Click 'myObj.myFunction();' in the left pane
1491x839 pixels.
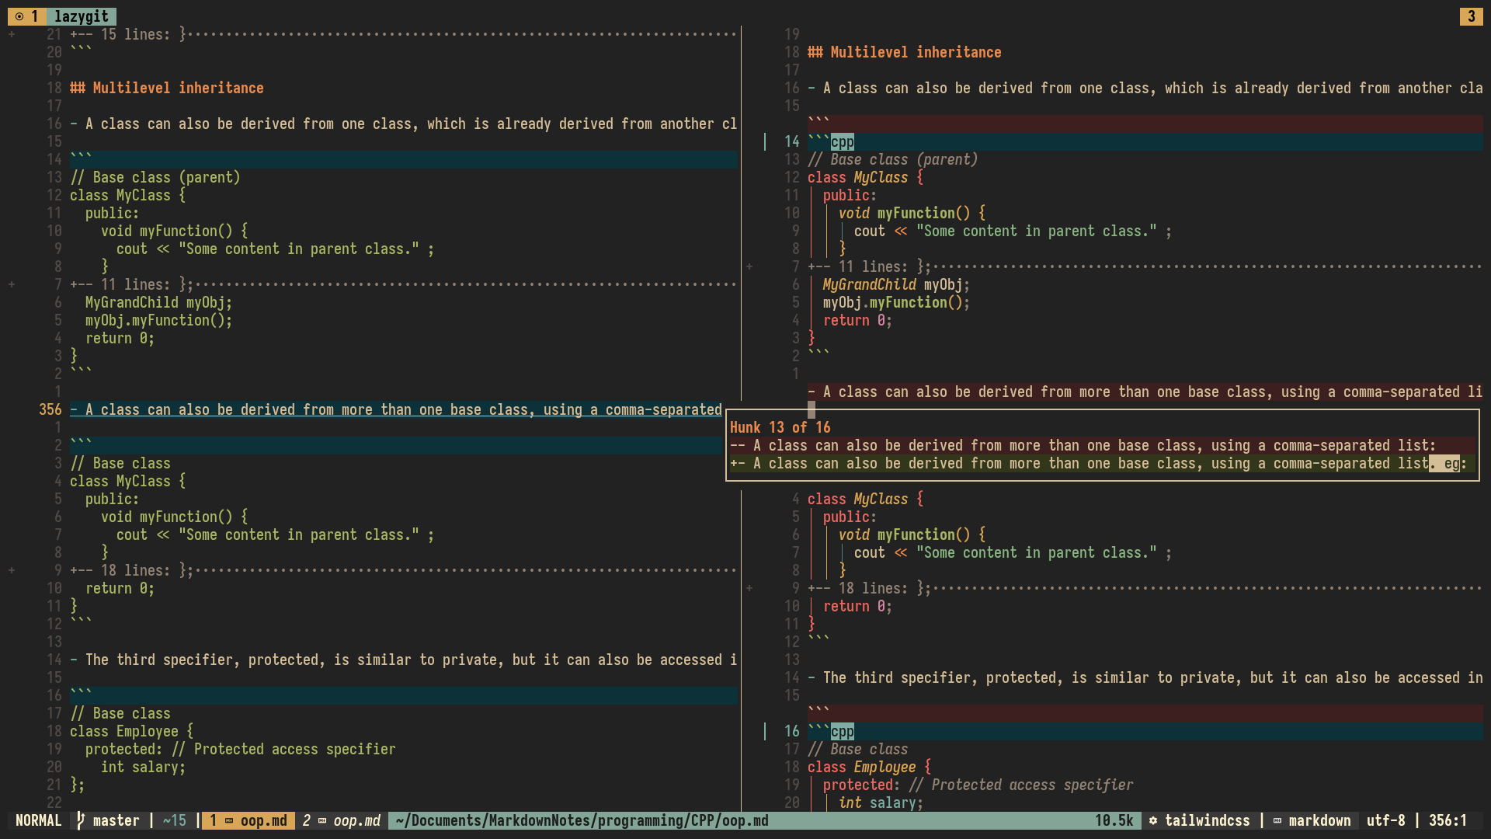(x=159, y=320)
